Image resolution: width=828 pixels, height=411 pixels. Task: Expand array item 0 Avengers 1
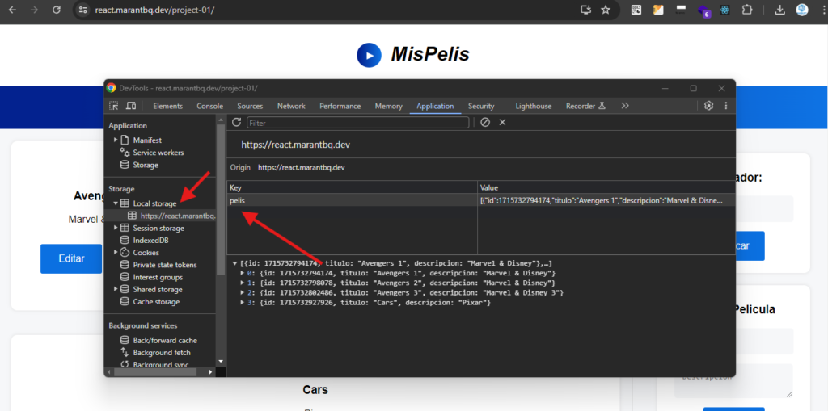click(x=243, y=273)
